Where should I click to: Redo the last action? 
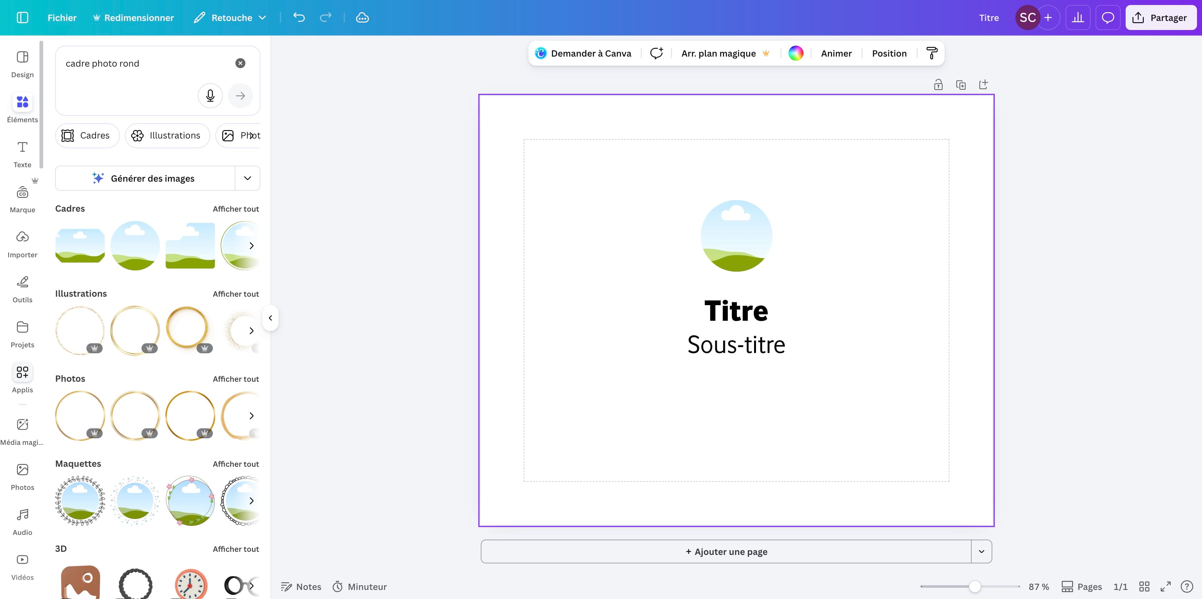click(326, 18)
